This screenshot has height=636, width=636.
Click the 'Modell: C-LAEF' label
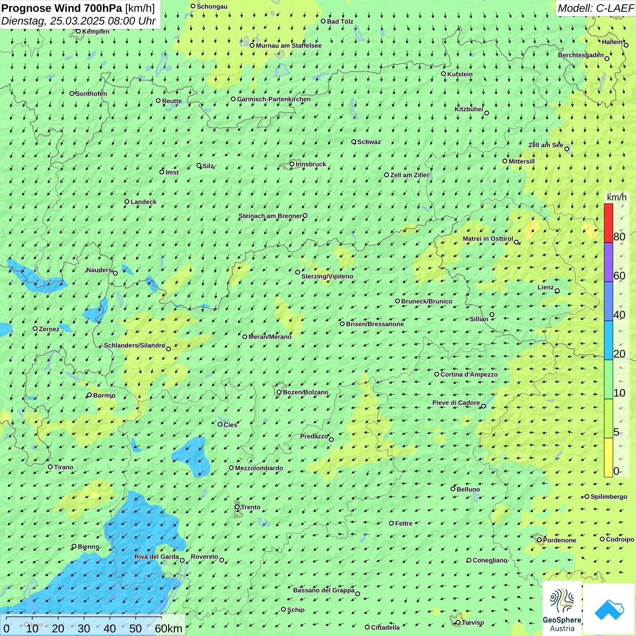[596, 8]
